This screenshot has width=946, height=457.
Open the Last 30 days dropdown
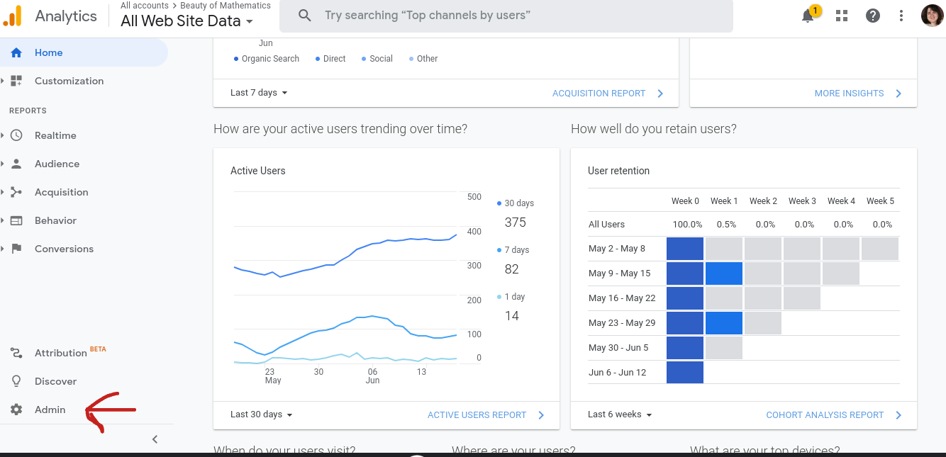pyautogui.click(x=261, y=414)
